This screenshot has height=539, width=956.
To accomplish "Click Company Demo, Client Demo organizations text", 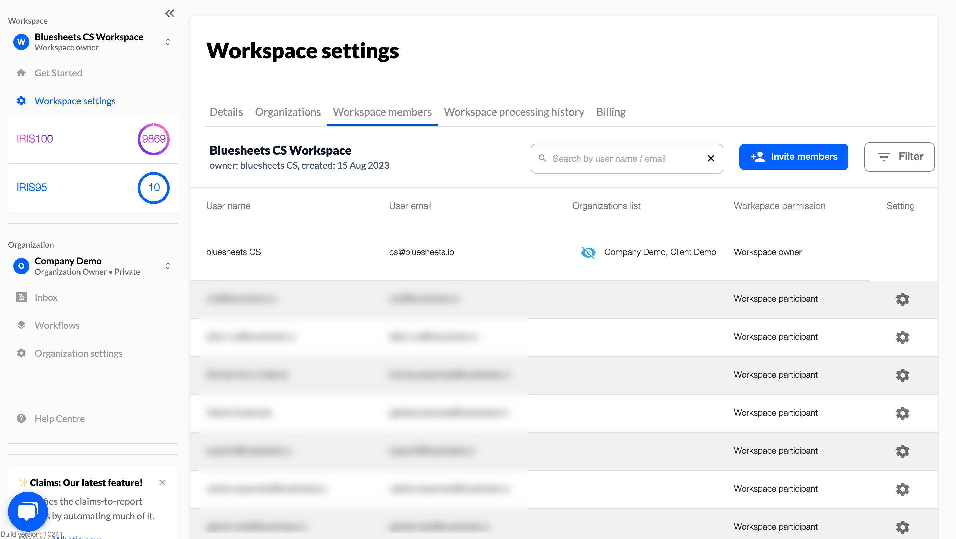I will click(660, 252).
